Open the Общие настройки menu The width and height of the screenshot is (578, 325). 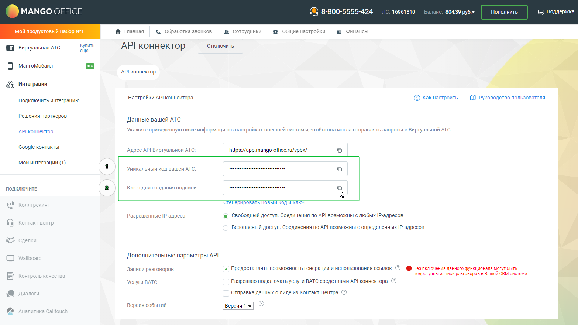point(299,32)
